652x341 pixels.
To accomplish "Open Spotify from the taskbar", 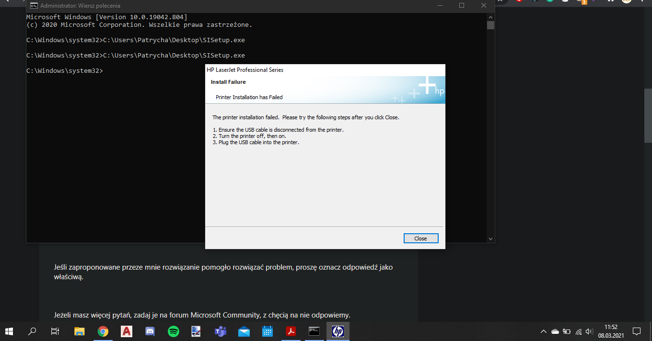I will (174, 331).
